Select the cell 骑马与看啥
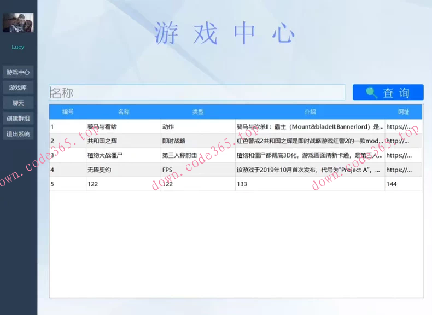432x315 pixels. coord(124,127)
